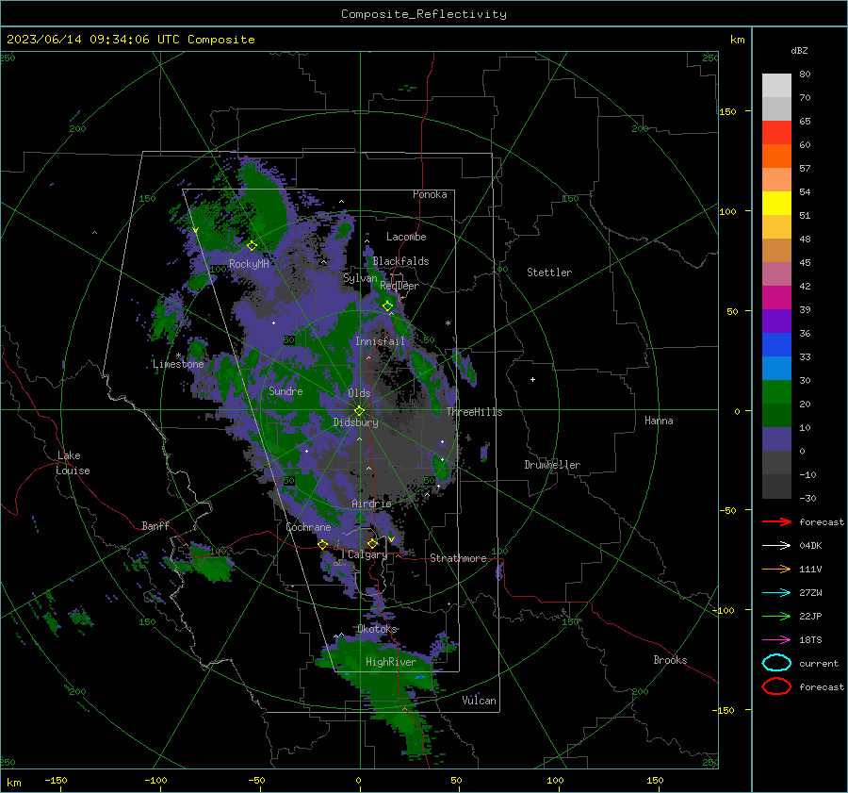Click the Drumheller city label
Image resolution: width=848 pixels, height=793 pixels.
pos(552,465)
